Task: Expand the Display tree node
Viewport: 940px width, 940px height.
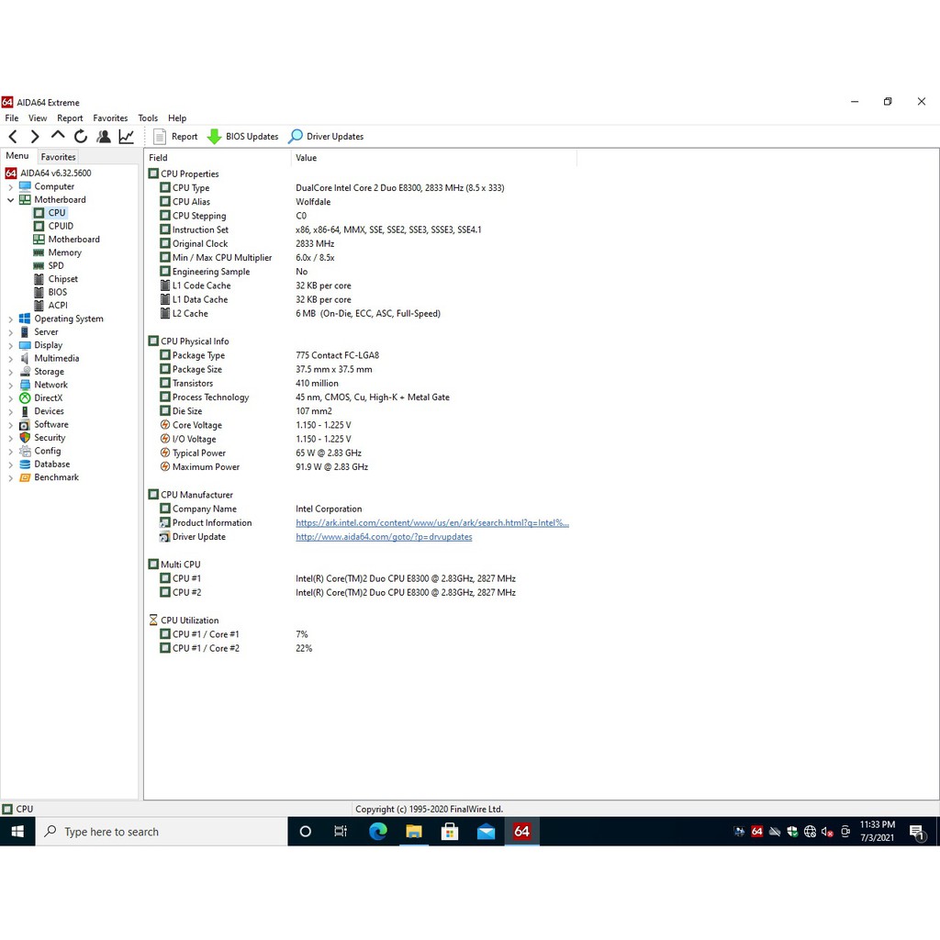Action: [x=10, y=346]
